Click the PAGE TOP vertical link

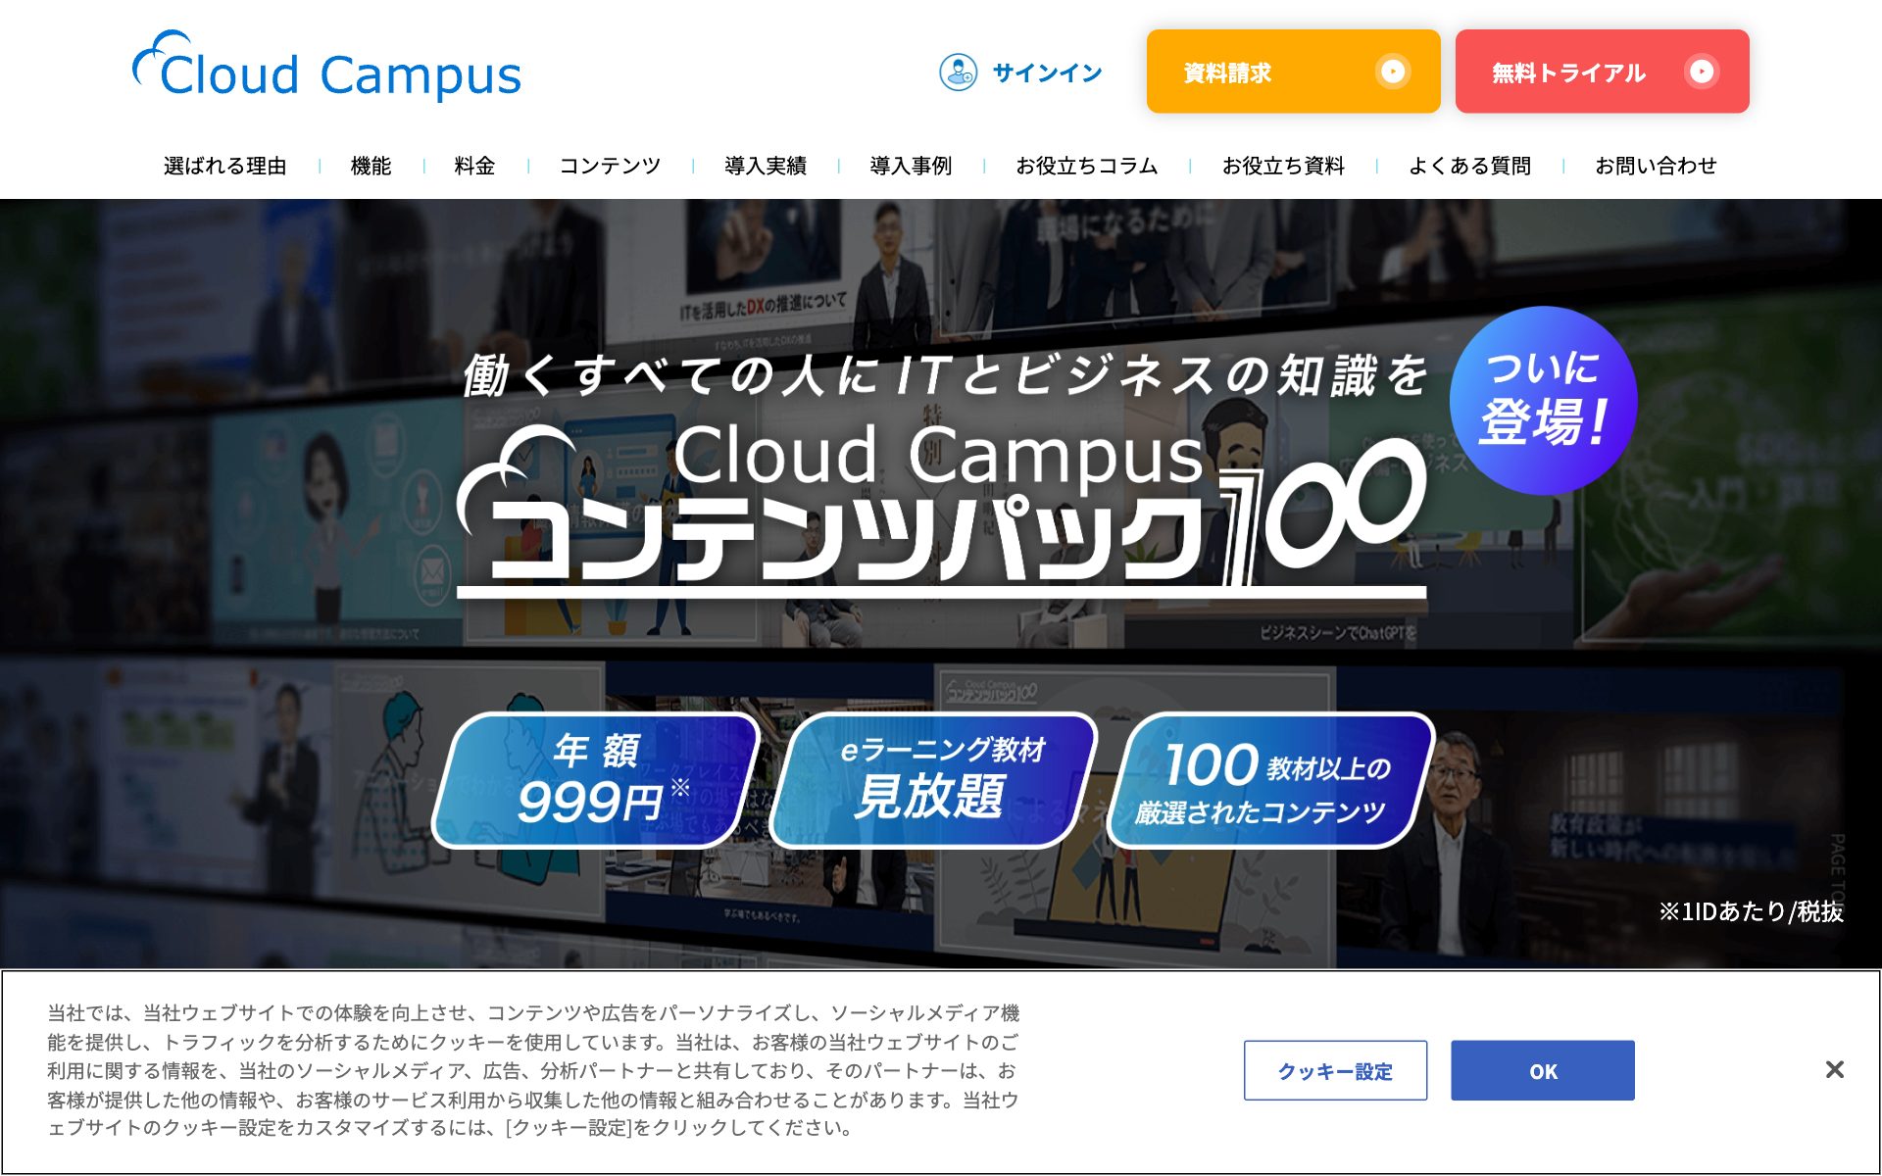tap(1837, 870)
